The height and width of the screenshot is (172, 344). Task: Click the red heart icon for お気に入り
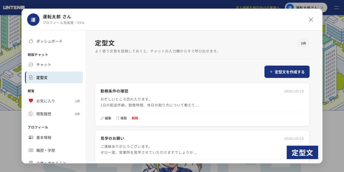[31, 101]
